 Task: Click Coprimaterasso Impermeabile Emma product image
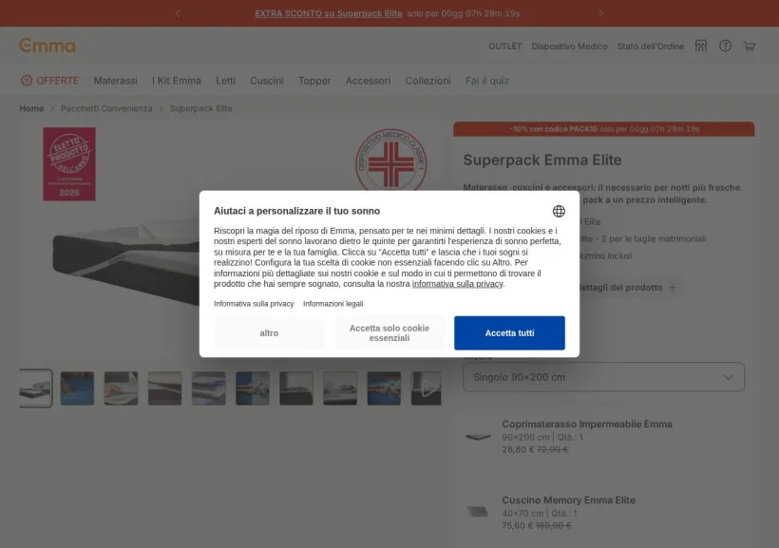[x=478, y=437]
